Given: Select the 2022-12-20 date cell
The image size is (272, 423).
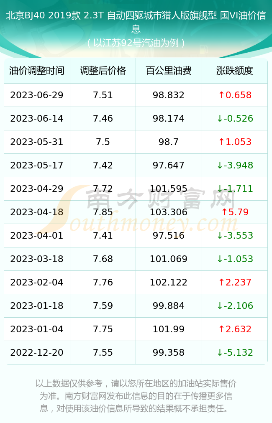Looking at the screenshot, I should click(x=37, y=352).
